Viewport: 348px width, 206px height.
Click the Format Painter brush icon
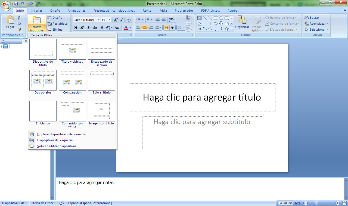[19, 30]
